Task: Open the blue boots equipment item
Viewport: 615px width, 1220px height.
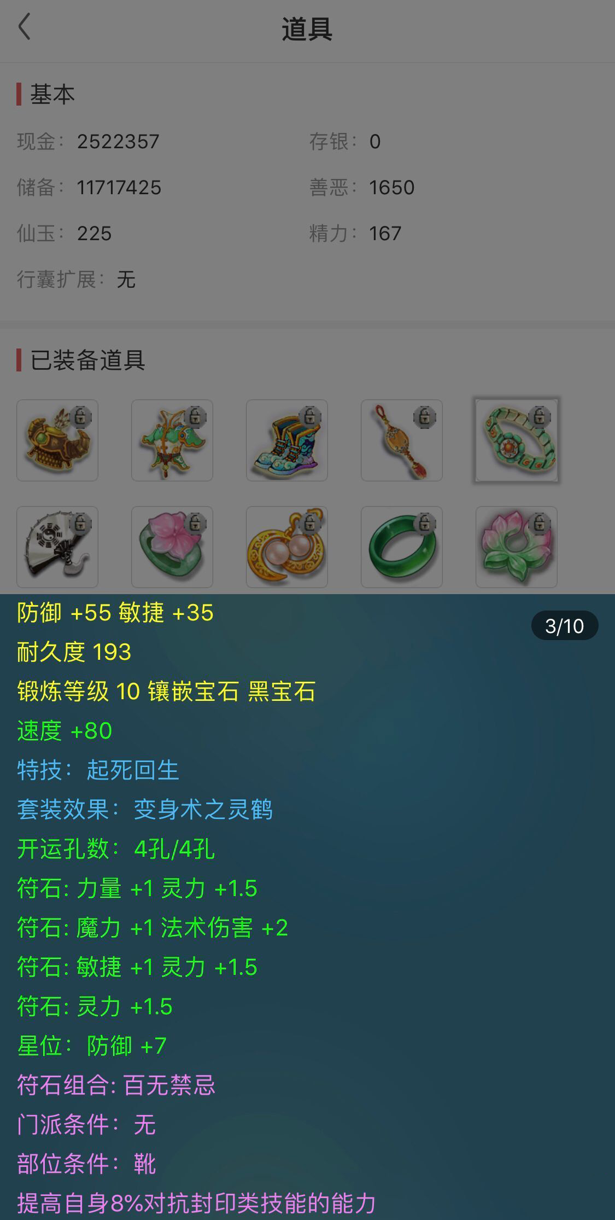Action: click(287, 440)
